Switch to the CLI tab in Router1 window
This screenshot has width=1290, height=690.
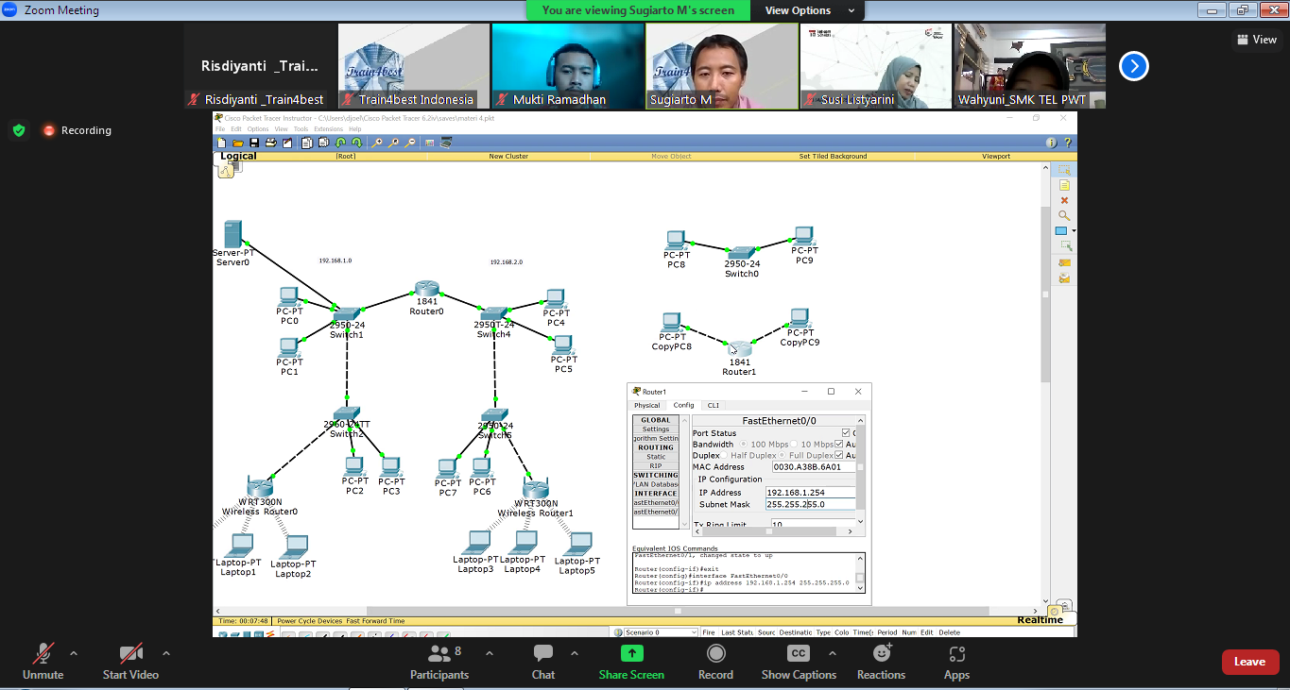coord(714,405)
